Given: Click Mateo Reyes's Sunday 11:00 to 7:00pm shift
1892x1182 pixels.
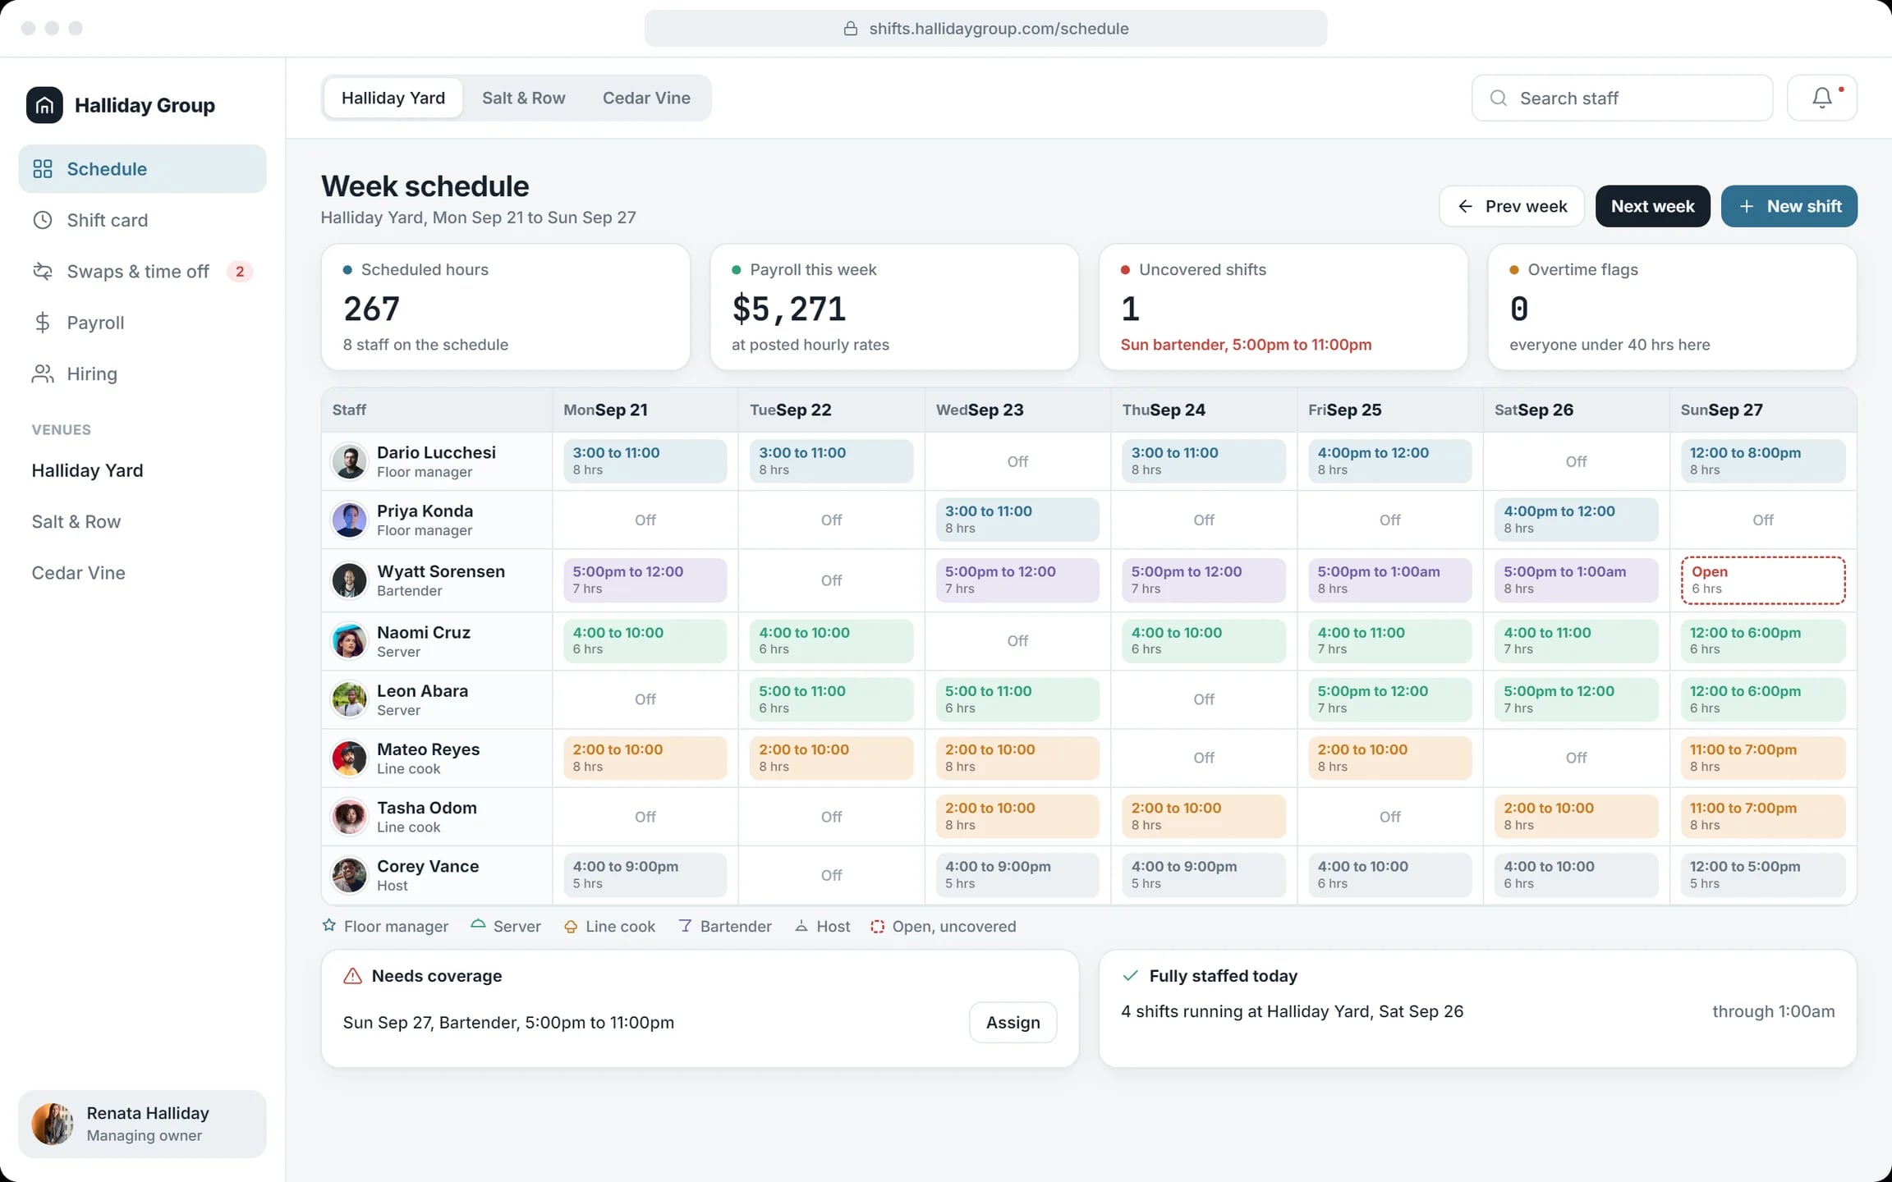Looking at the screenshot, I should click(1762, 758).
